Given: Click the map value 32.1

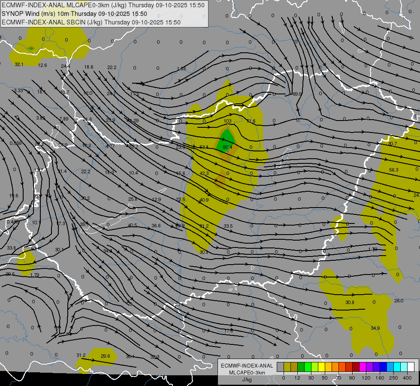Looking at the screenshot, I should point(19,64).
